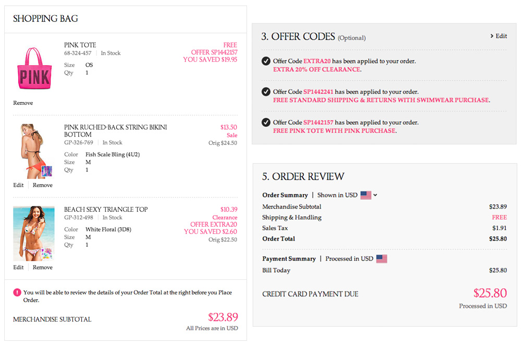Remove the Beach Sexy Triangle Top item
Screen dimensions: 521x345
(43, 267)
